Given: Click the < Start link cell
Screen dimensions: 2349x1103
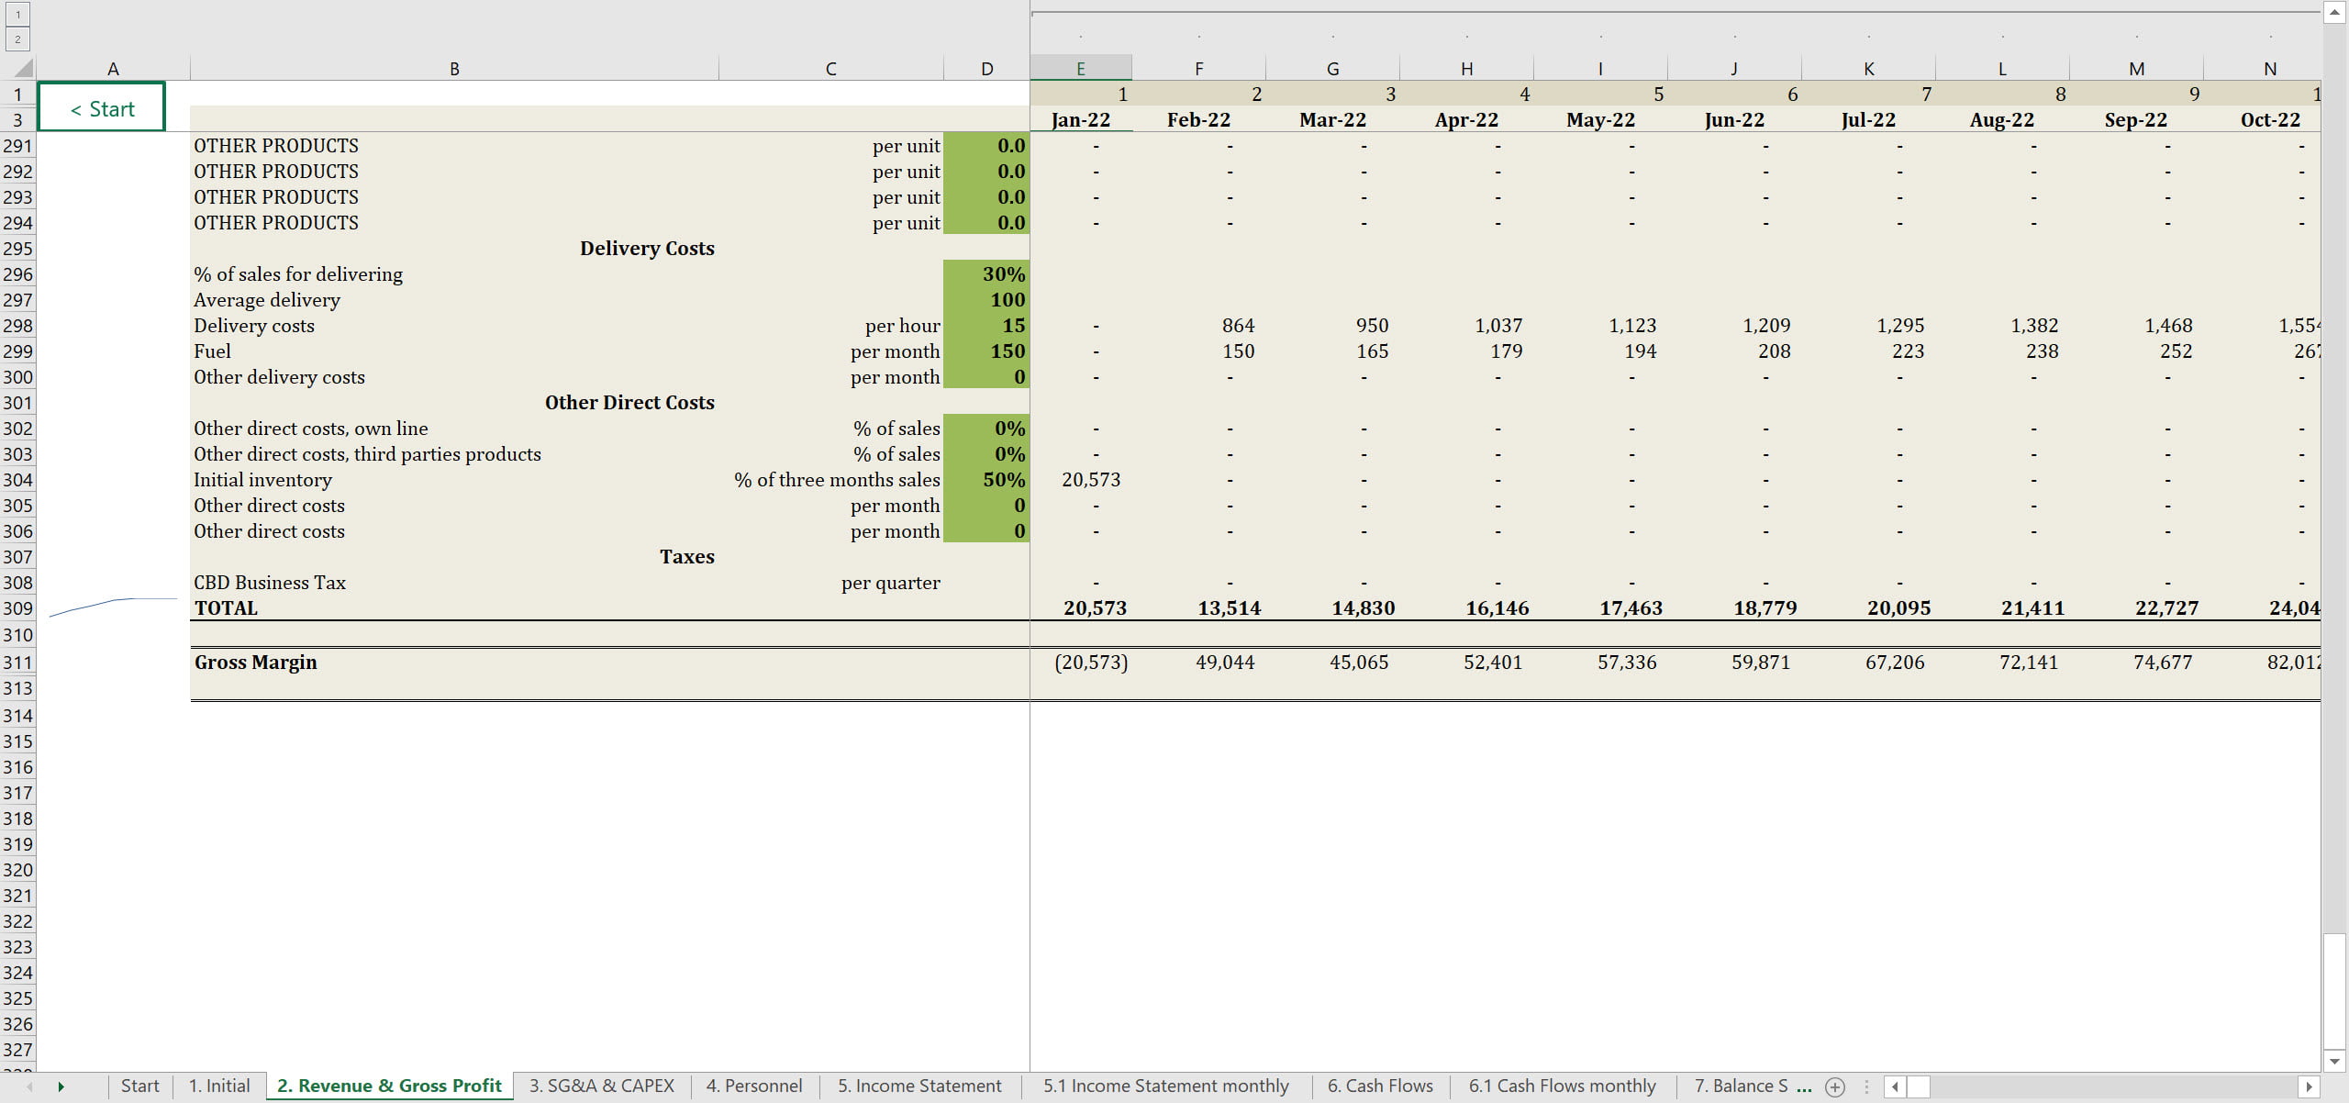Looking at the screenshot, I should pyautogui.click(x=102, y=108).
